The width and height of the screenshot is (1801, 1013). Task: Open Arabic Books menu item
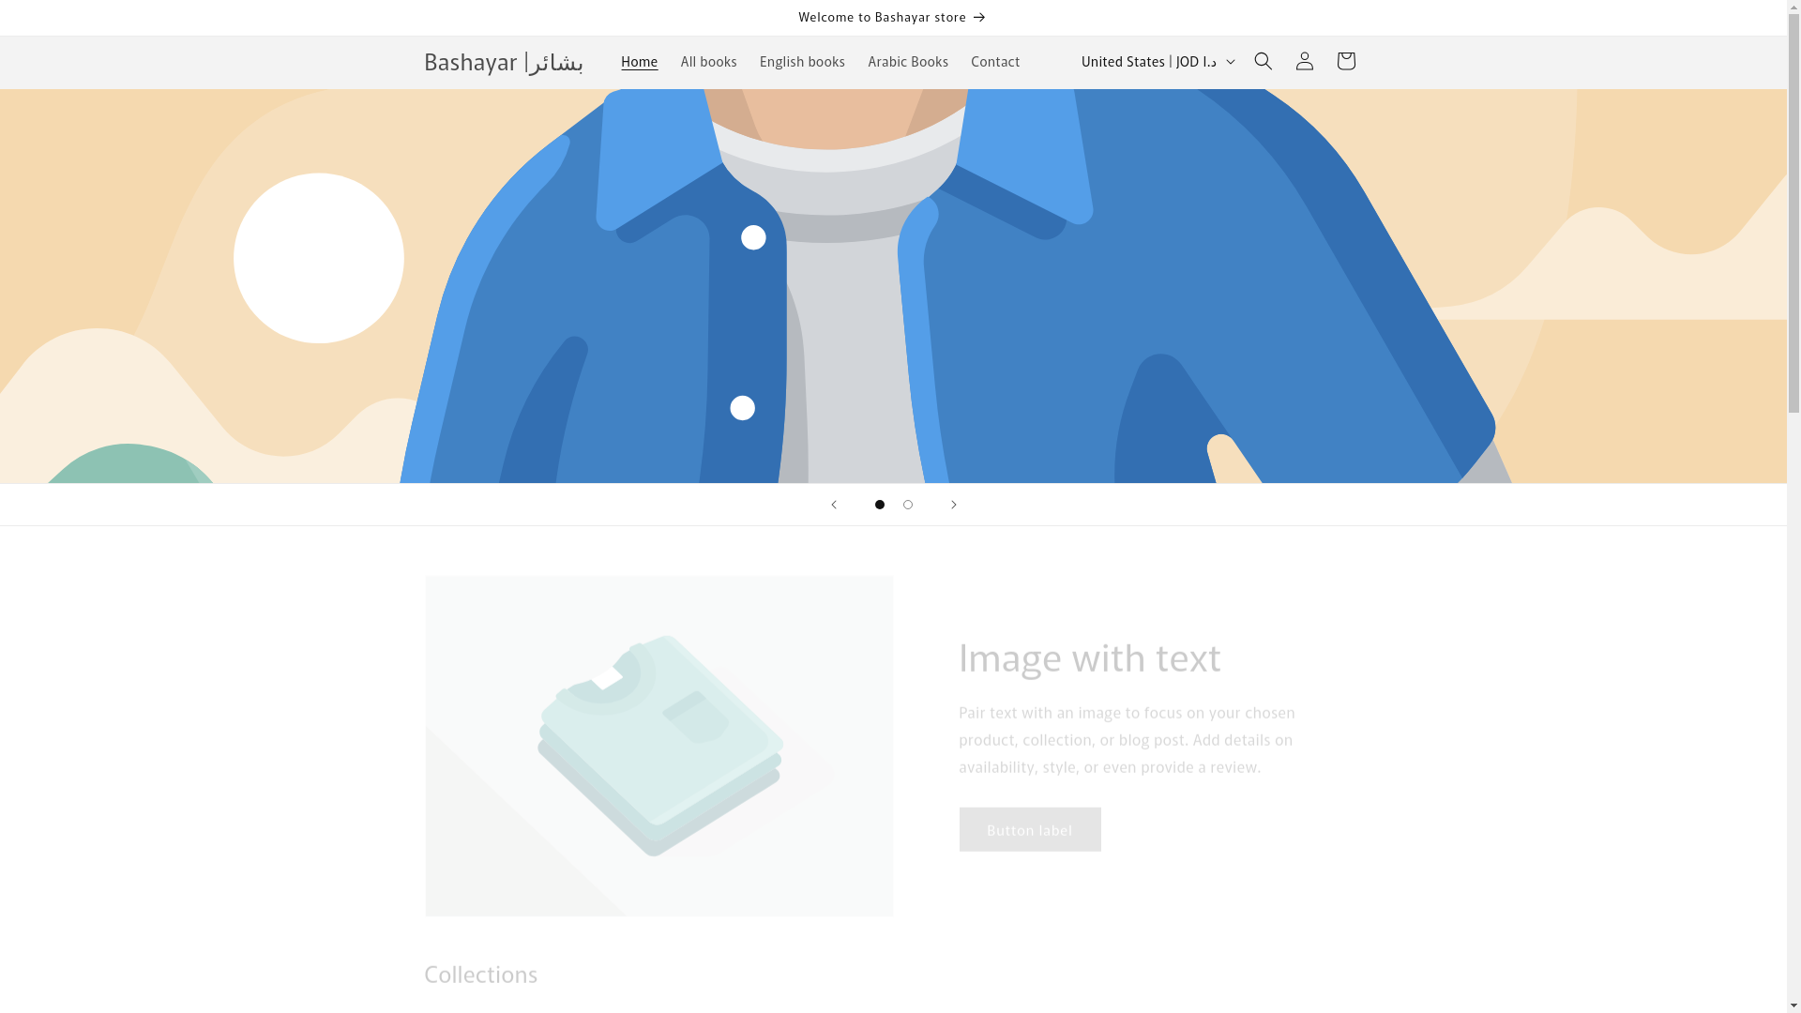click(x=907, y=62)
